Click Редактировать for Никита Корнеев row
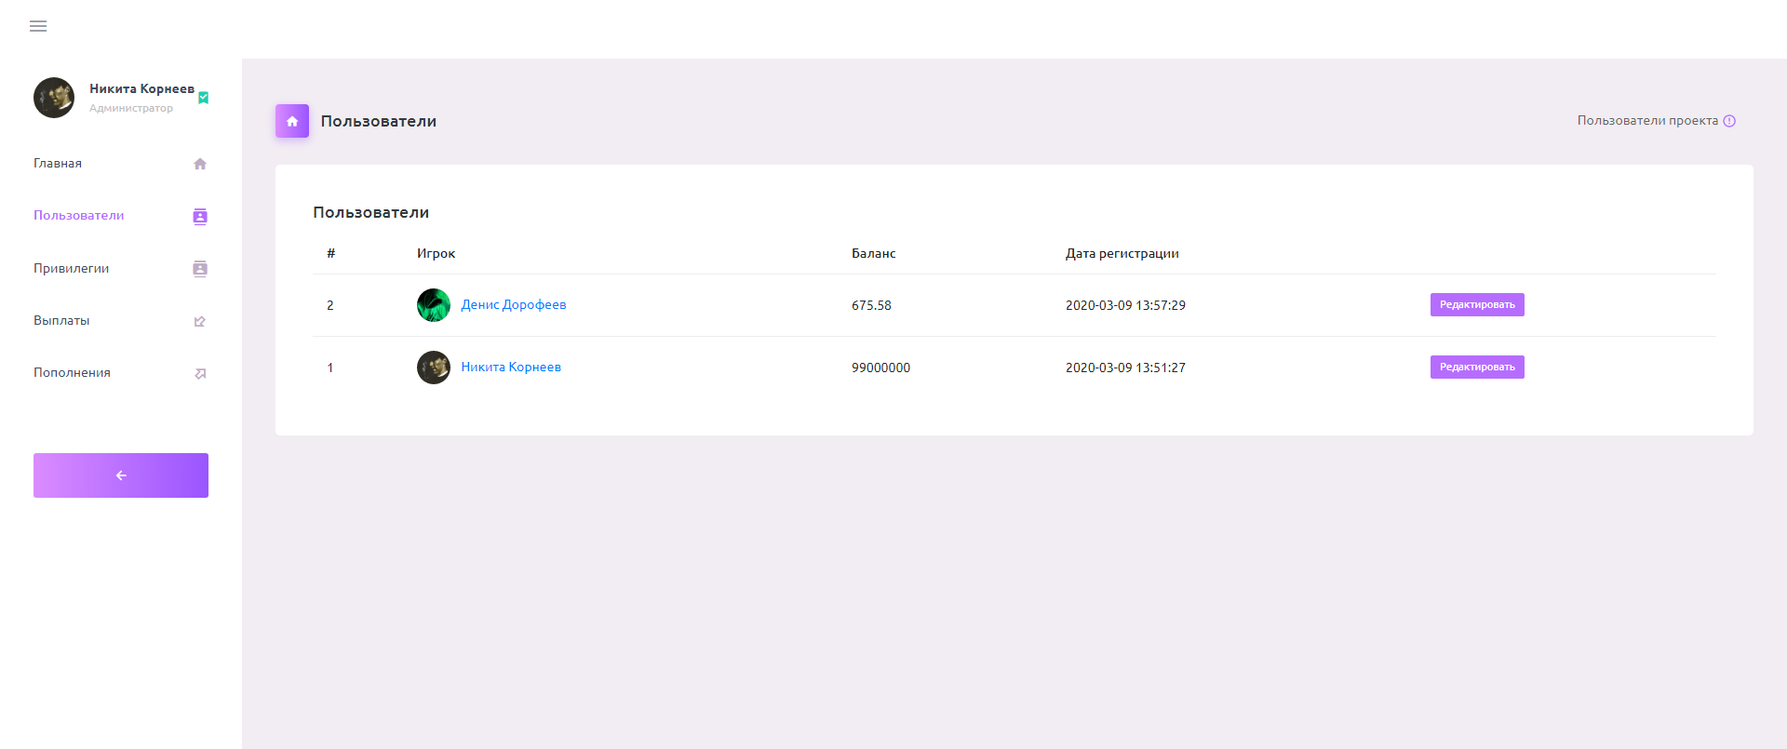This screenshot has height=749, width=1787. (1477, 368)
